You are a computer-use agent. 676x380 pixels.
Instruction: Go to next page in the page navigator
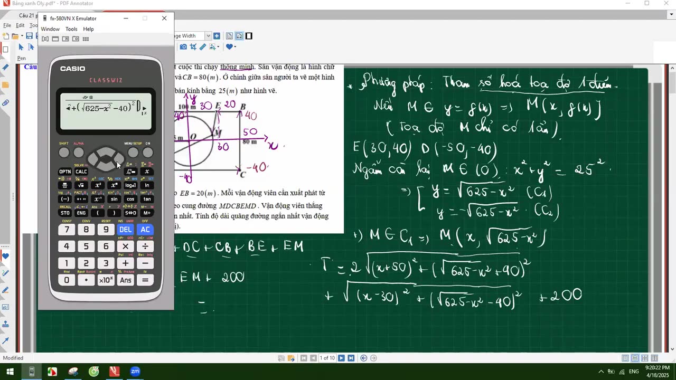(x=341, y=358)
